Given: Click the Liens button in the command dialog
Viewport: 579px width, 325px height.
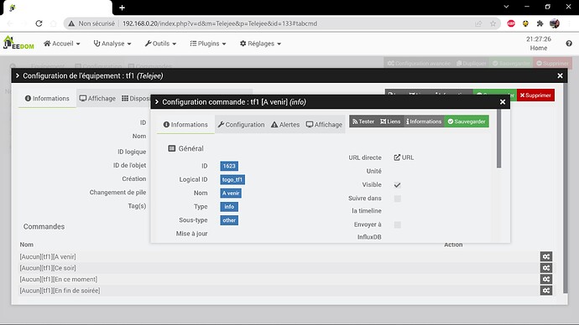Looking at the screenshot, I should click(390, 121).
